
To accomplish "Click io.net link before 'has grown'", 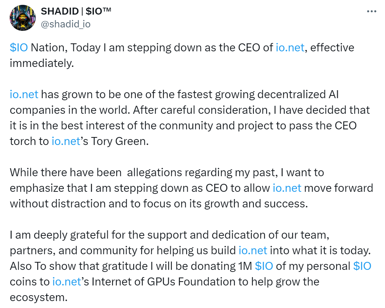I will pos(24,94).
